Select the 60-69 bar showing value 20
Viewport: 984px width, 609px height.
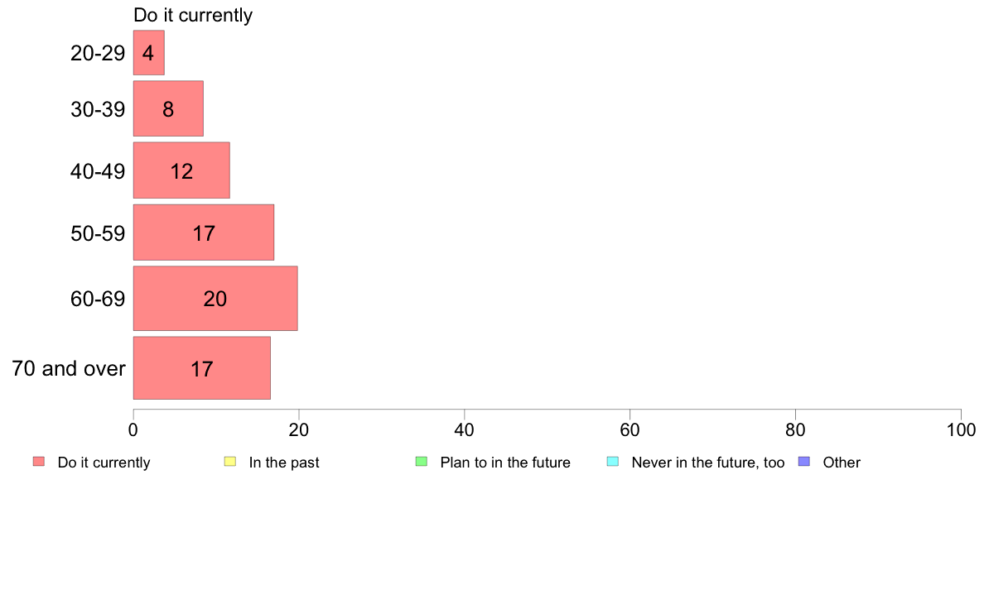pos(215,298)
